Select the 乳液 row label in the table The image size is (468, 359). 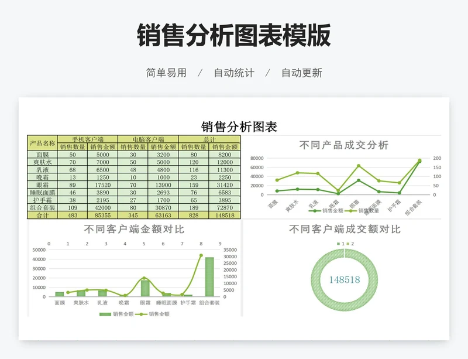[x=42, y=170]
